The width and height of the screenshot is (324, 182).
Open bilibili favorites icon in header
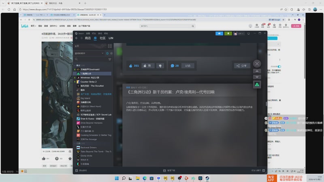tap(274, 26)
